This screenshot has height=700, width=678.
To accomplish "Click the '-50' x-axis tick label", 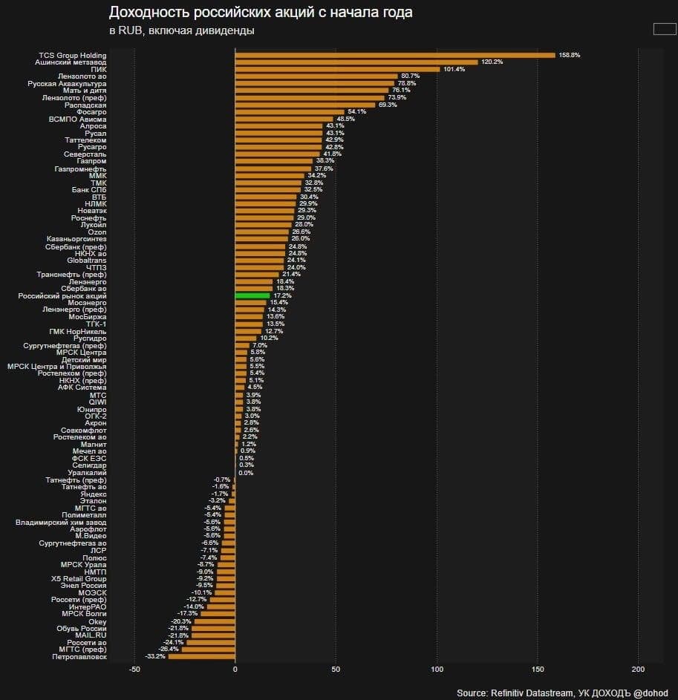I will [x=134, y=670].
